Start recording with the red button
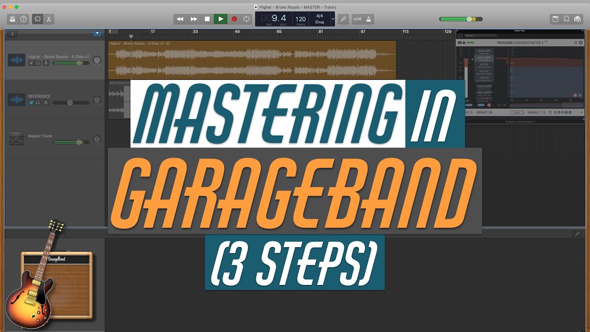This screenshot has height=332, width=590. (x=234, y=19)
